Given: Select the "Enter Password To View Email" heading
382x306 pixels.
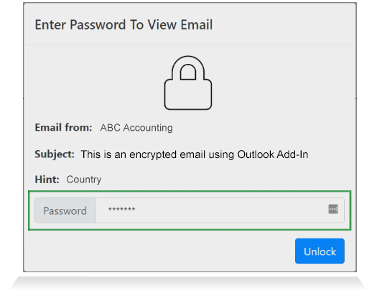Looking at the screenshot, I should (124, 25).
